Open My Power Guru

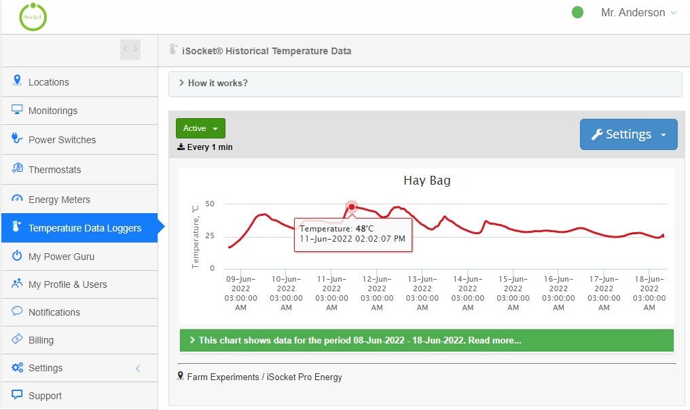pos(79,257)
